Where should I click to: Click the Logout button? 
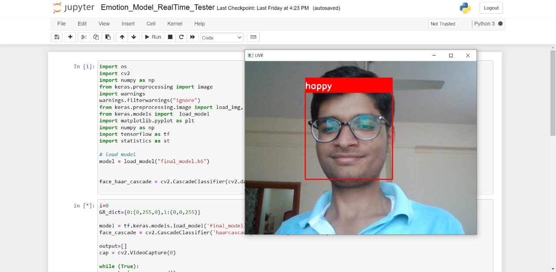click(x=491, y=8)
